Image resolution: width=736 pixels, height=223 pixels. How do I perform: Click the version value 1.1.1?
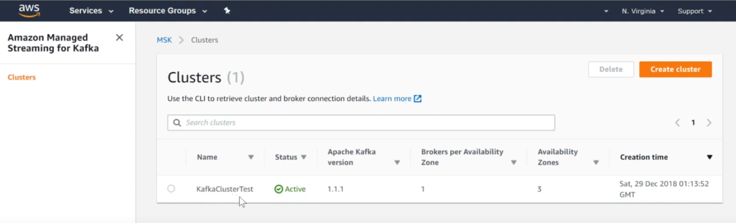click(x=336, y=189)
